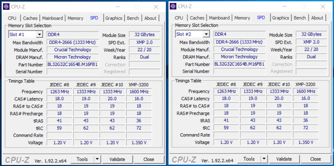334x166 pixels.
Task: Click JEDEC #8 frequency 1263 MHz, left window
Action: click(x=59, y=92)
